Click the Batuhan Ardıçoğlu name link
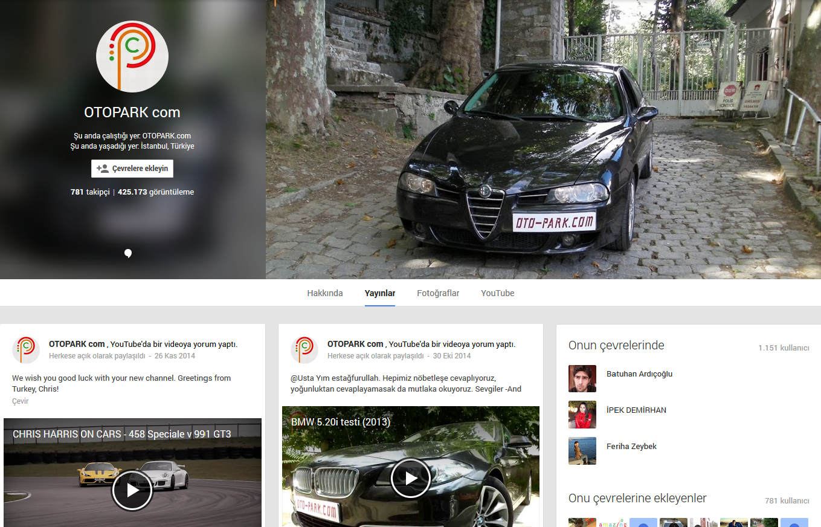The image size is (821, 527). (x=639, y=374)
